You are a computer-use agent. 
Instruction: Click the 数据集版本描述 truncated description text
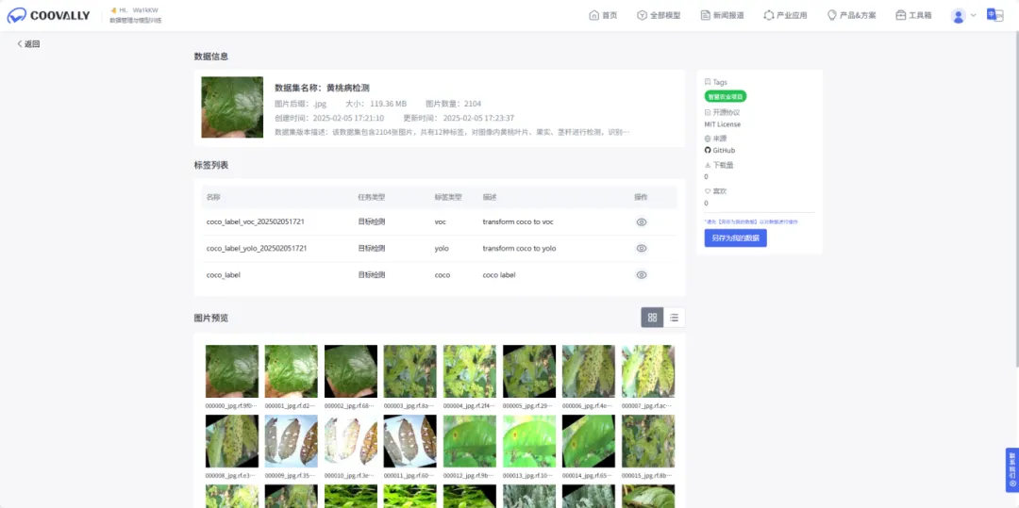pyautogui.click(x=452, y=132)
